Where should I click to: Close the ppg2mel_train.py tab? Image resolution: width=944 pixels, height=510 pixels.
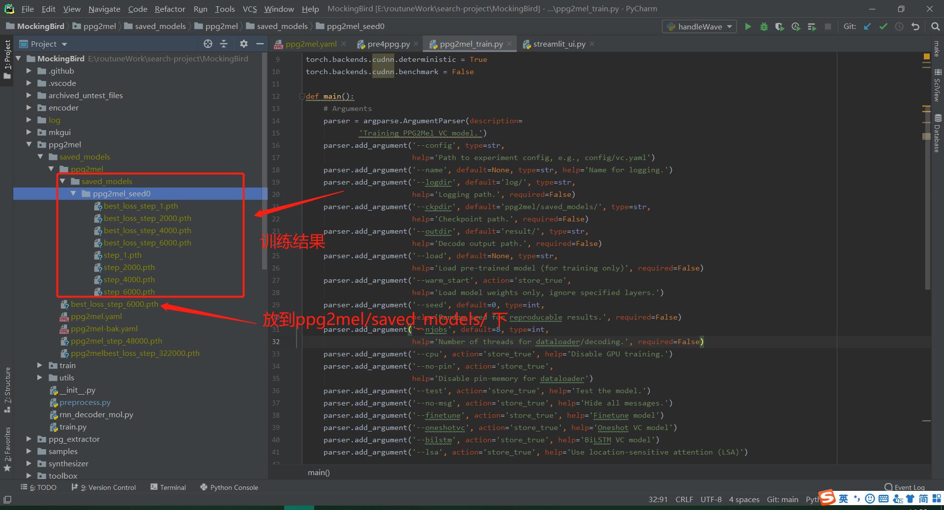509,44
